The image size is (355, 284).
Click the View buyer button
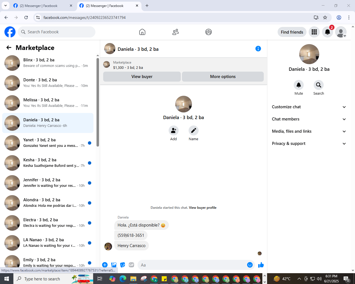[x=142, y=77]
